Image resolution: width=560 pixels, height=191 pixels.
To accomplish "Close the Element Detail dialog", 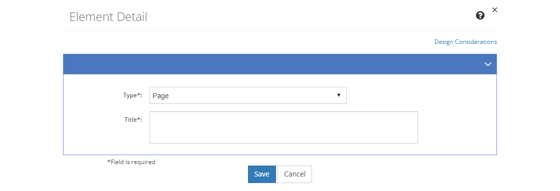I will pyautogui.click(x=494, y=10).
